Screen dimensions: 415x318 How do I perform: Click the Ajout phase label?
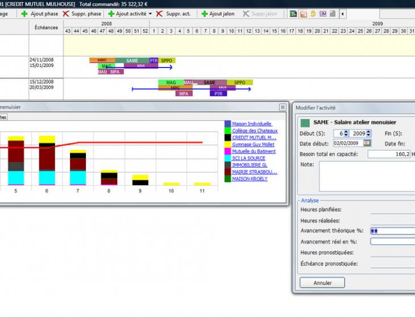[44, 14]
